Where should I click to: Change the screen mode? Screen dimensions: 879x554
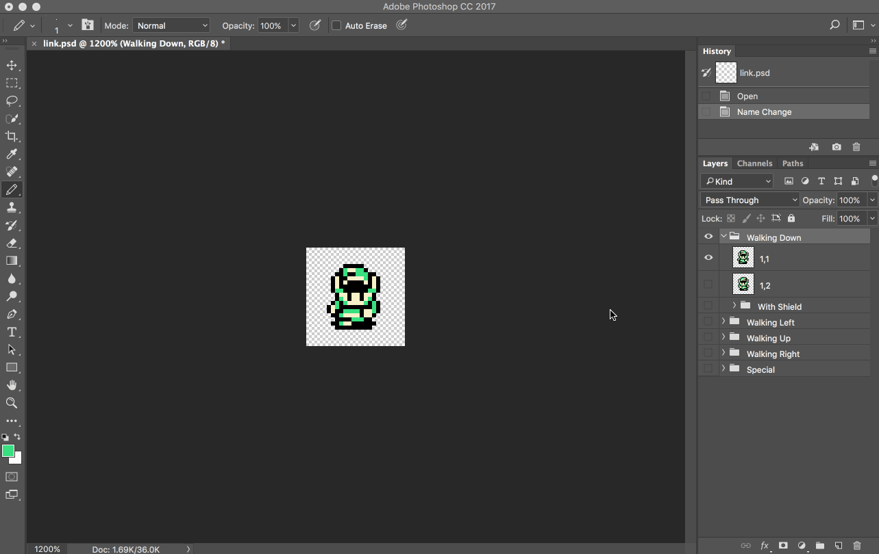pyautogui.click(x=12, y=494)
